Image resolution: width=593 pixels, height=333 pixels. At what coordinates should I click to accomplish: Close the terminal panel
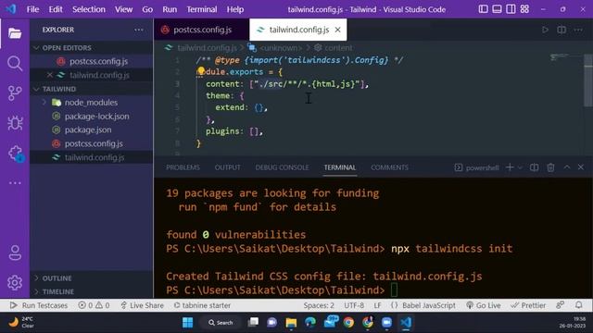point(581,166)
